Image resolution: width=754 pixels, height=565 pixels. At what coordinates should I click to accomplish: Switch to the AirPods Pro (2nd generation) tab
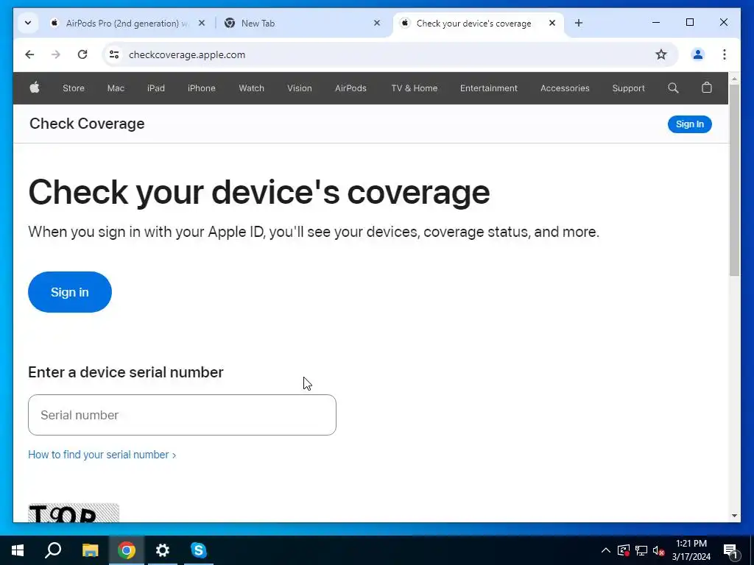pos(127,23)
